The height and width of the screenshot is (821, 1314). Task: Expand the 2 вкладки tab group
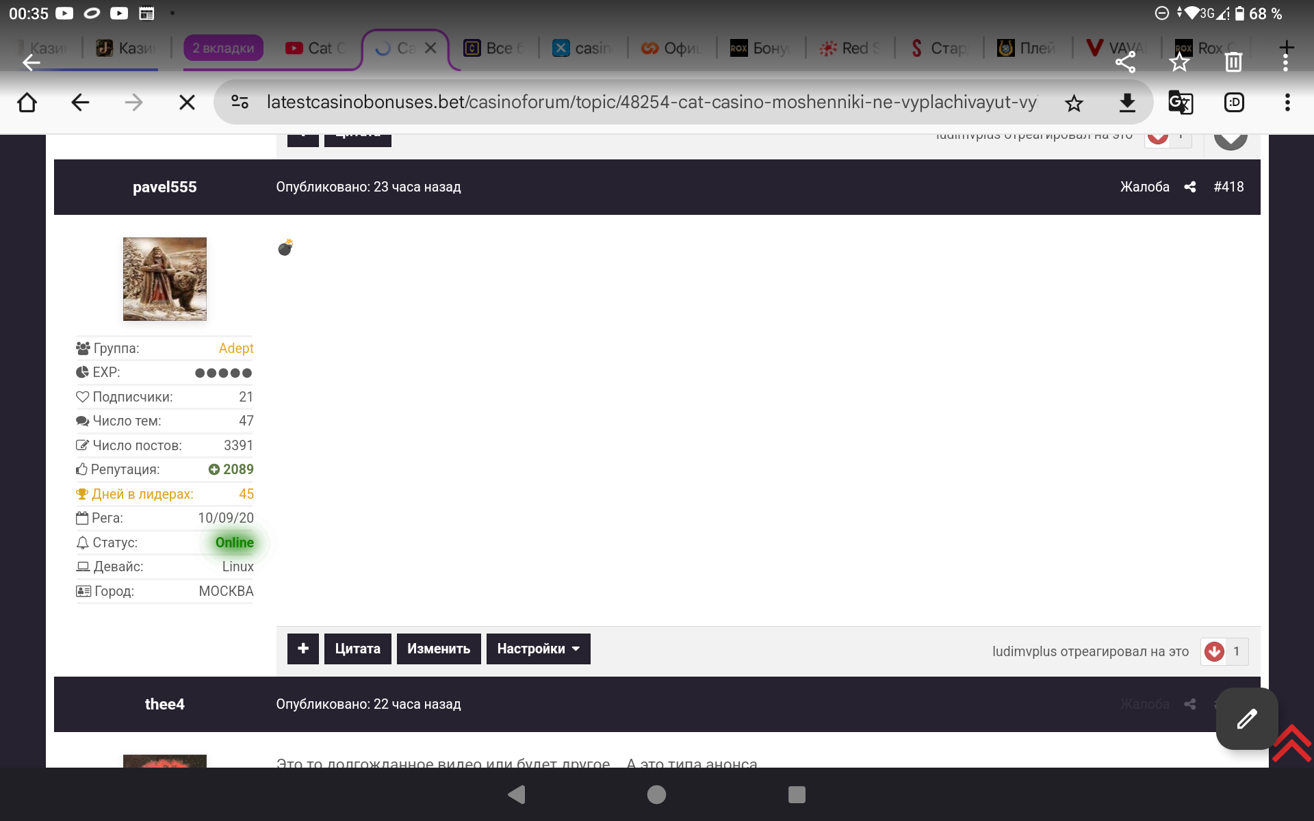pos(223,48)
